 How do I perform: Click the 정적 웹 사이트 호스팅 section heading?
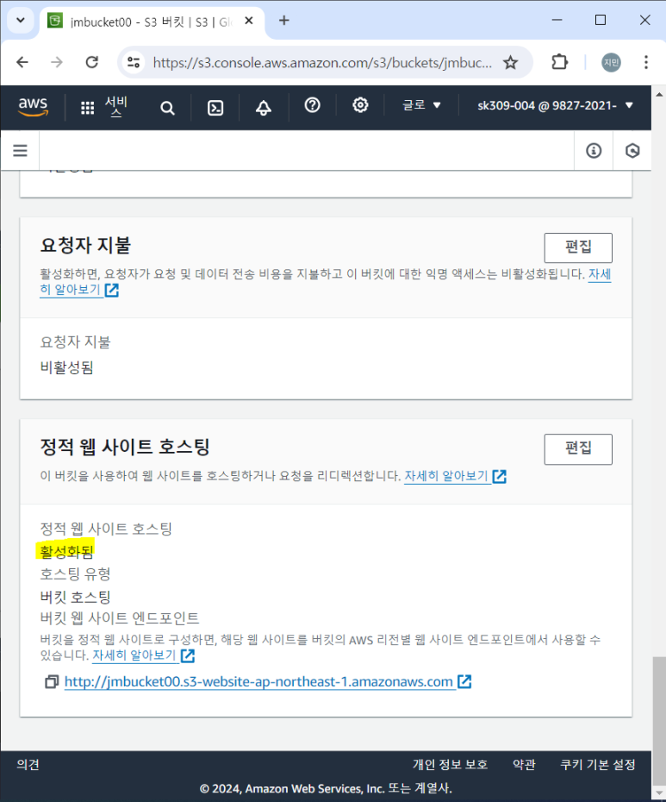click(x=125, y=447)
